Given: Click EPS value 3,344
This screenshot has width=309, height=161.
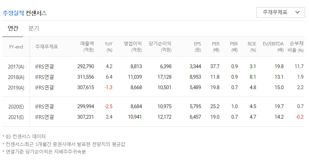Looking at the screenshot, I should (195, 66).
